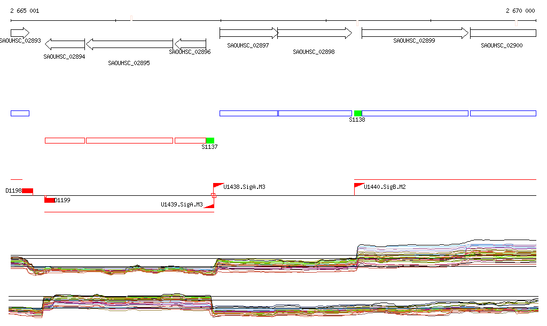This screenshot has height=326, width=547.
Task: Click the SAOUHSC_02896 gene arrow
Action: pyautogui.click(x=191, y=44)
